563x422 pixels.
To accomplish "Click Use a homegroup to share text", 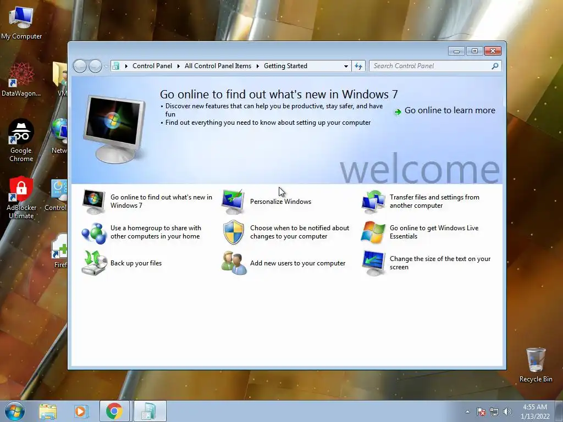I will tap(156, 232).
